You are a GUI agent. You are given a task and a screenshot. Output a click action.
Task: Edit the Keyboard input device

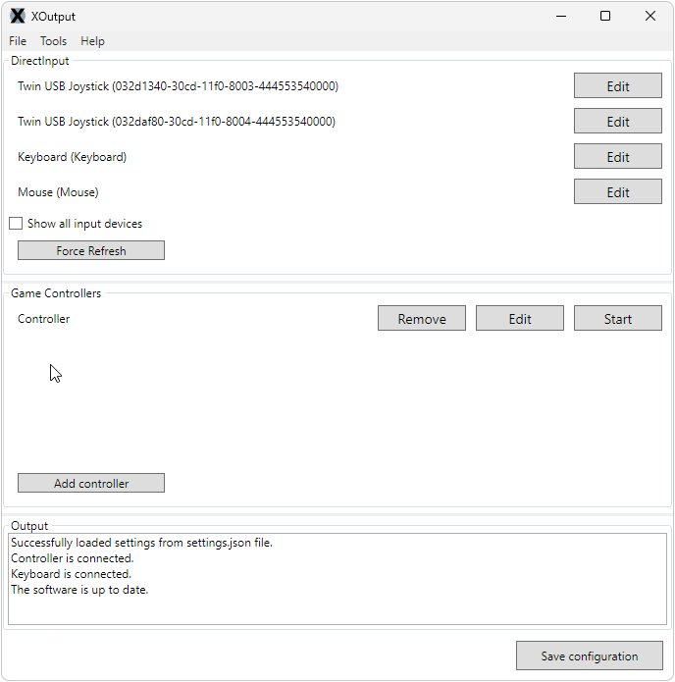coord(617,156)
